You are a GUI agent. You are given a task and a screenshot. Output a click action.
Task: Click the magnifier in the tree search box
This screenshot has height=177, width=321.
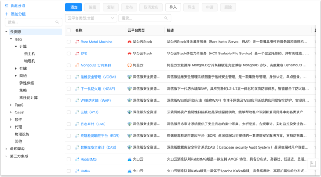[x=57, y=22]
